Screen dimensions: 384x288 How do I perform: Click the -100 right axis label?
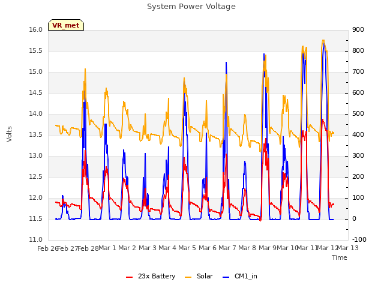[359, 240]
